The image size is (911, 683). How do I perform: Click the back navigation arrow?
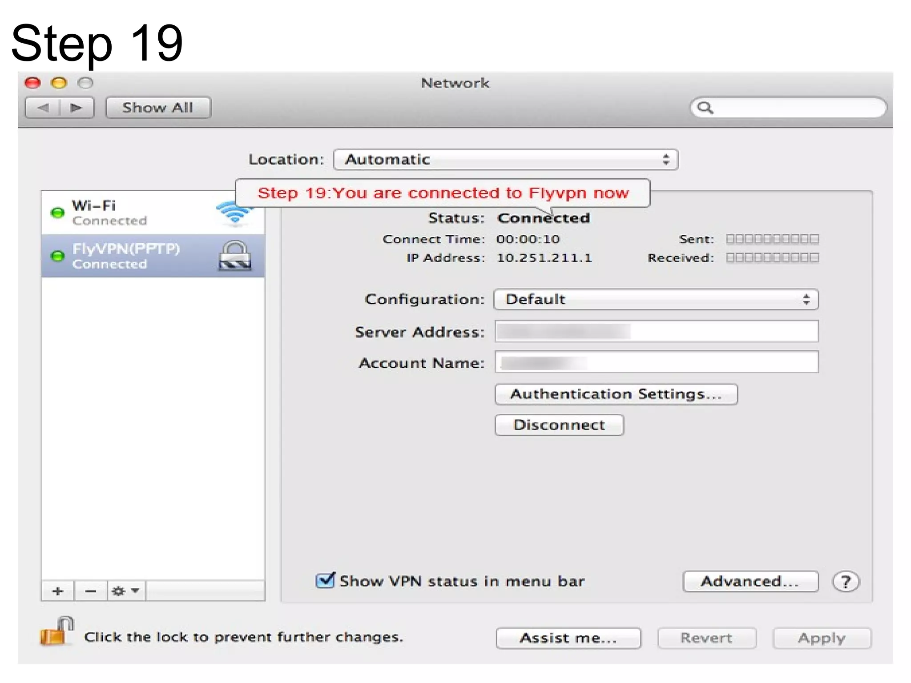coord(43,108)
